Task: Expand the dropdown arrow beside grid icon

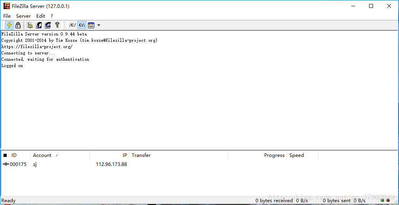Action: tap(99, 25)
